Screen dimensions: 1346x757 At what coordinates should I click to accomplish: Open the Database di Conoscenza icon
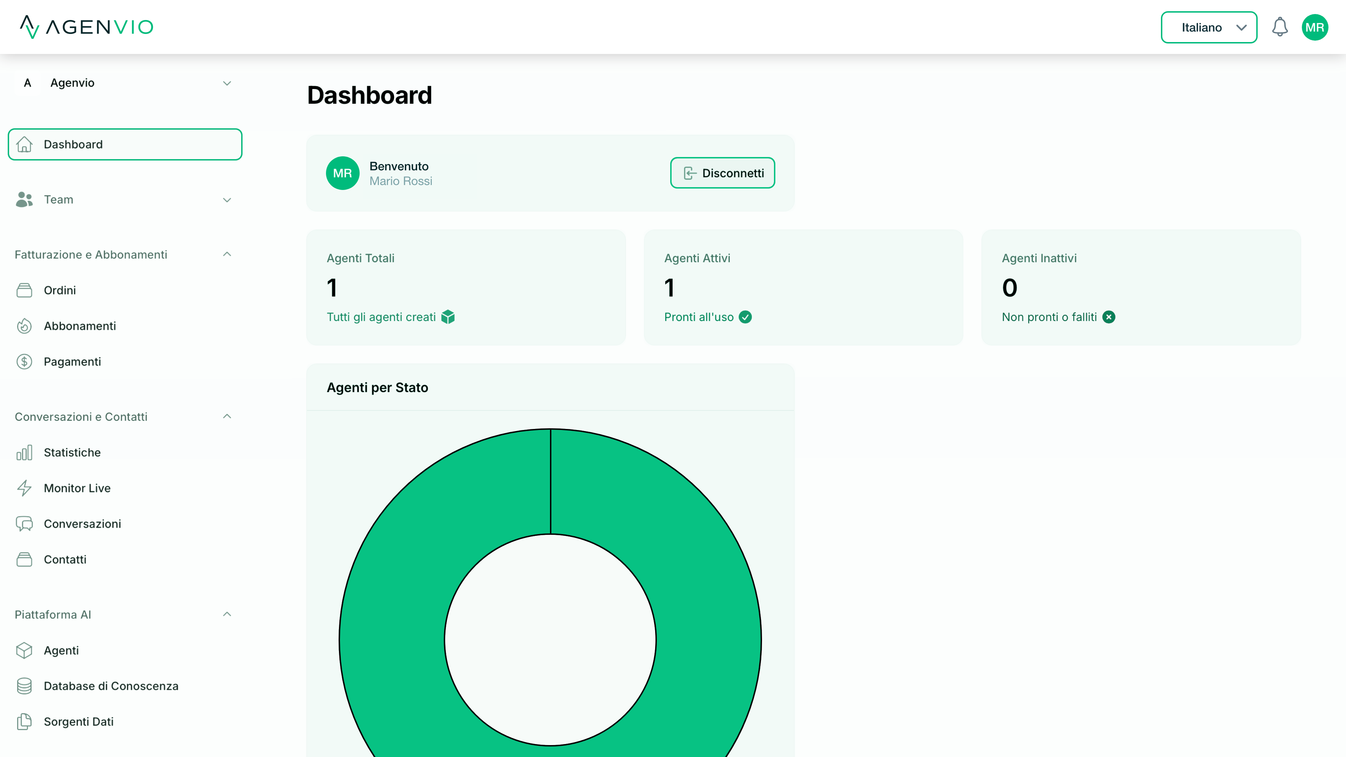click(x=24, y=686)
